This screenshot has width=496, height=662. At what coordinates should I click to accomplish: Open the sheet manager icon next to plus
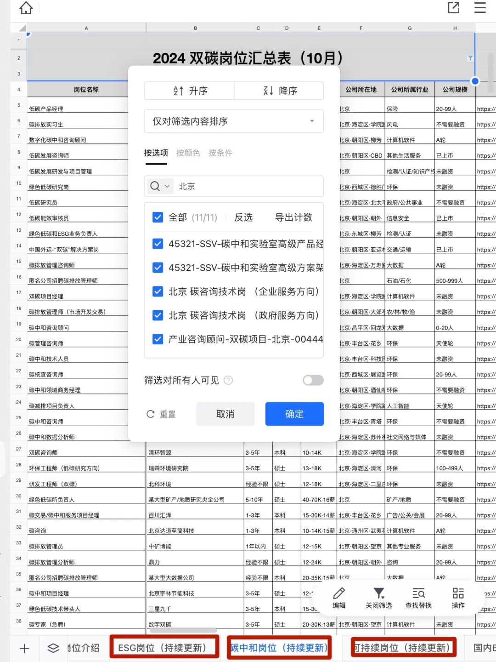pyautogui.click(x=53, y=648)
